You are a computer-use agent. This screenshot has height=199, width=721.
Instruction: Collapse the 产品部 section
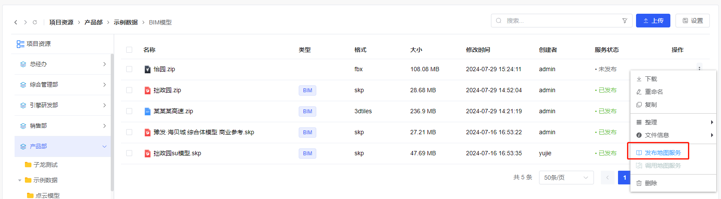point(104,147)
